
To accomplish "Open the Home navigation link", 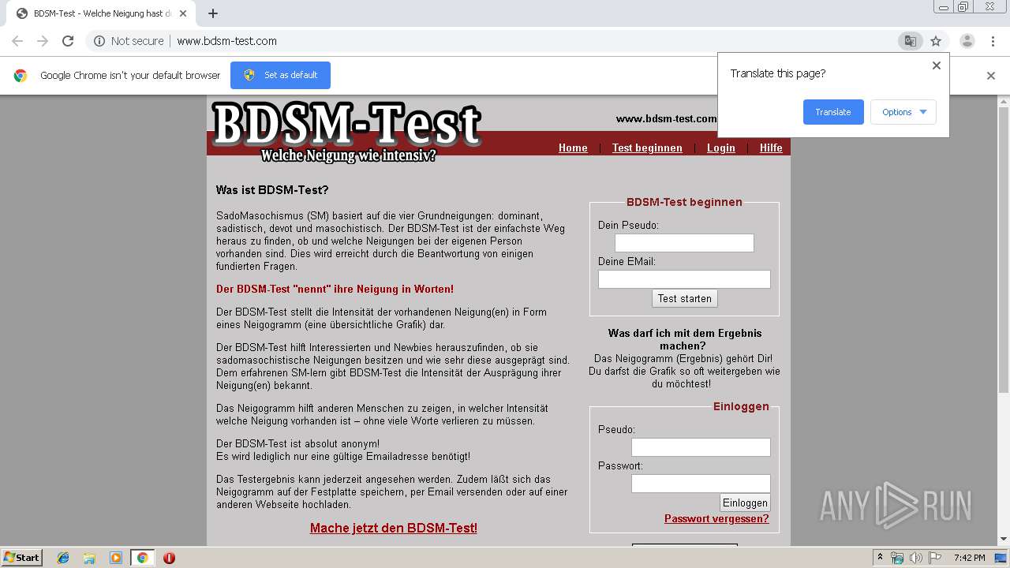I will (573, 148).
